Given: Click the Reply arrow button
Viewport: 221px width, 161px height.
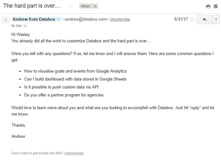Looking at the screenshot, I should 205,19.
